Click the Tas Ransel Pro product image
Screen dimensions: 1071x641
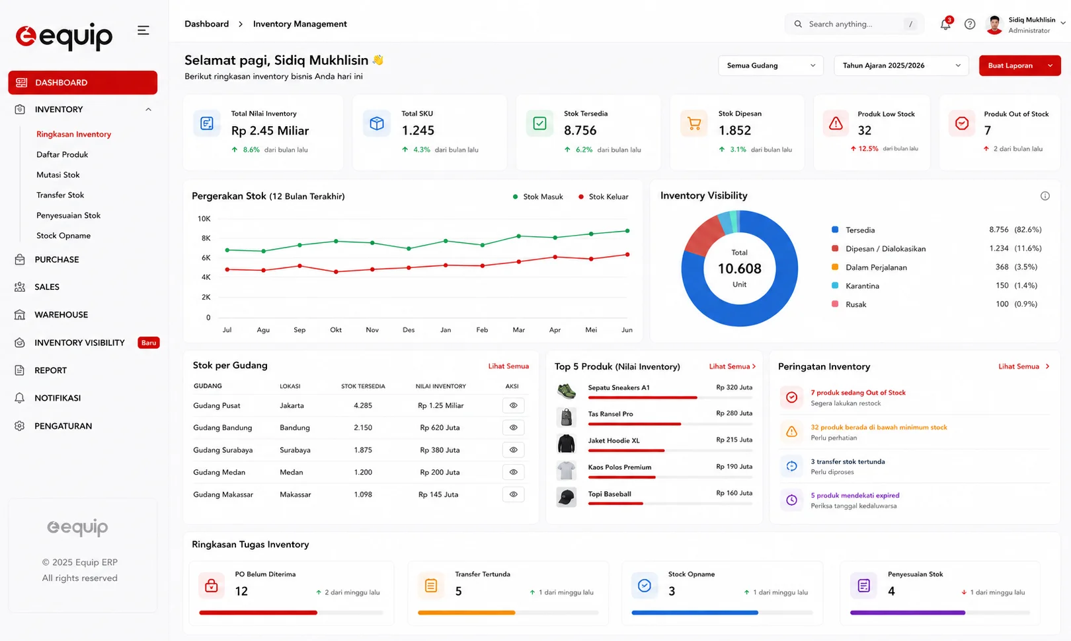pyautogui.click(x=566, y=417)
